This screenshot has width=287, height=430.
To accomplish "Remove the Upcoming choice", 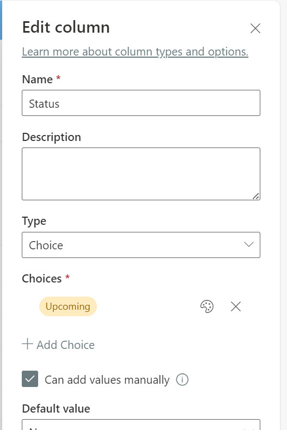I will click(x=236, y=306).
